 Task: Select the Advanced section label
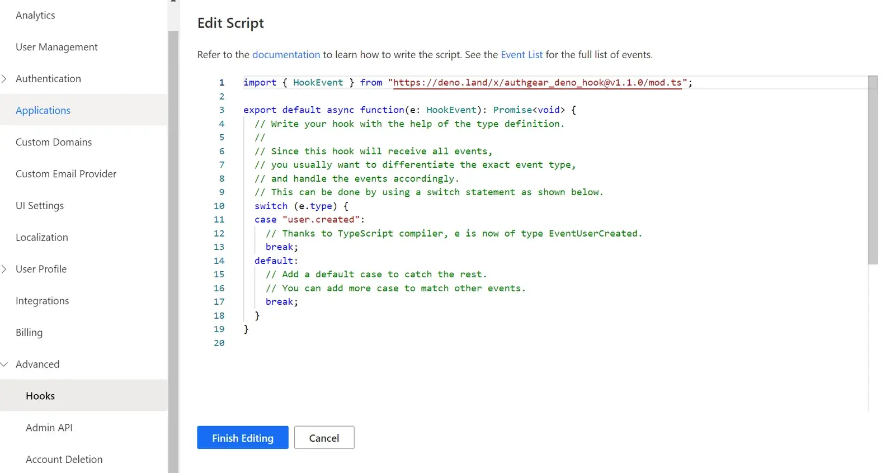pos(37,364)
